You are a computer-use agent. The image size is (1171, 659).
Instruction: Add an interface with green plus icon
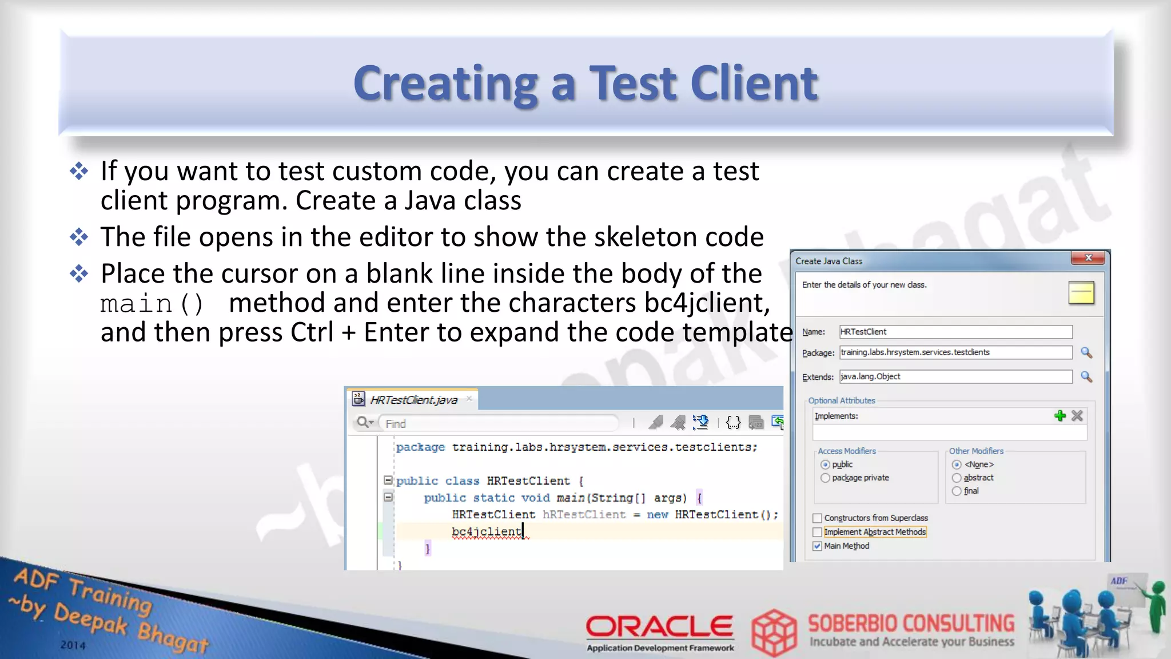tap(1060, 416)
